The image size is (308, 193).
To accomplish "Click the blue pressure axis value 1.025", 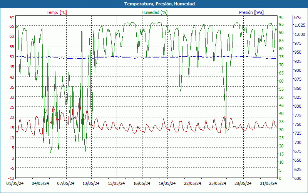I will (x=300, y=25).
